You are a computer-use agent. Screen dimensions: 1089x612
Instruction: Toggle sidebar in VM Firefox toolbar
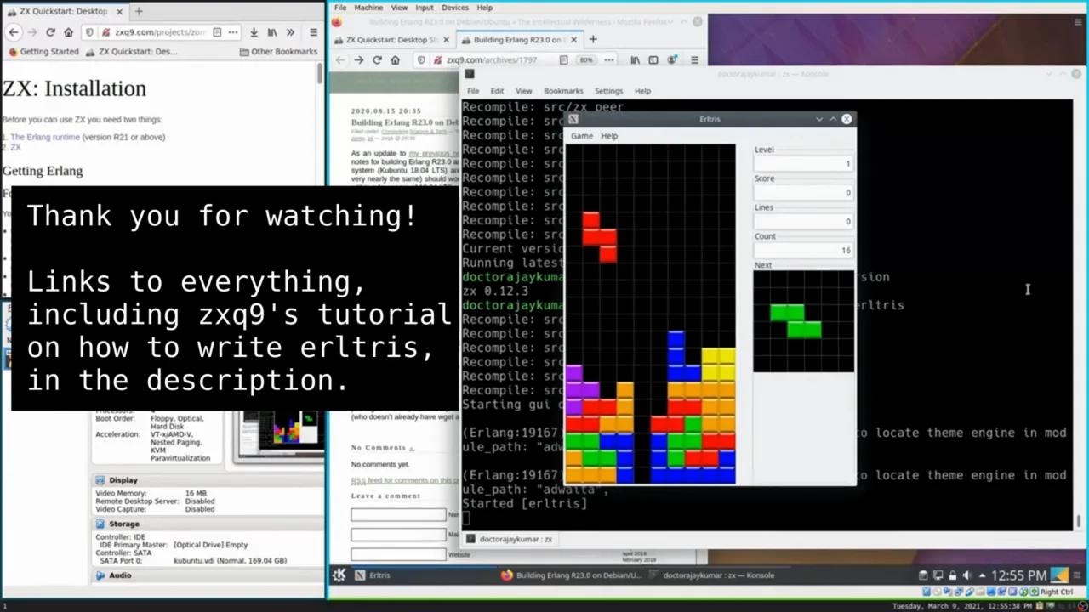[x=653, y=60]
